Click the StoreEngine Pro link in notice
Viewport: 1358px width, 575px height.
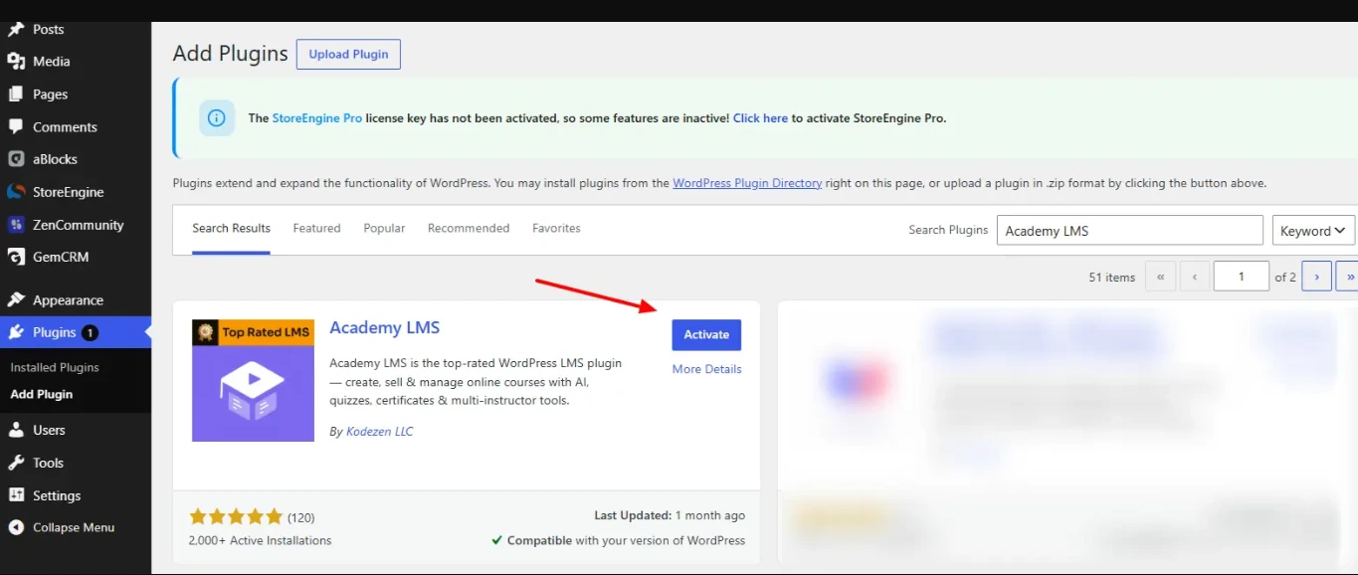317,118
